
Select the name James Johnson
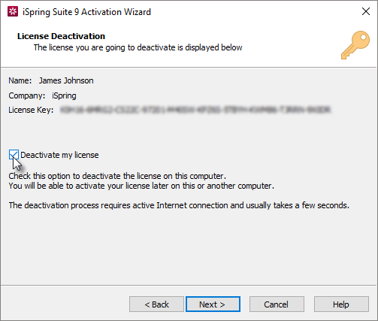66,80
